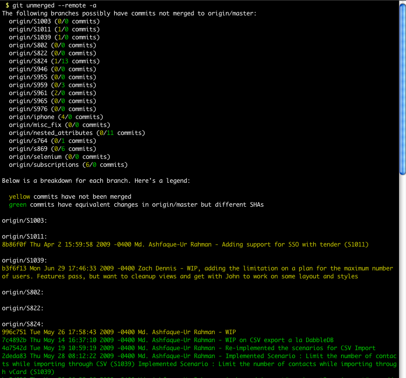Click the 'origin/S822 (0/0 commits)' summary line
The width and height of the screenshot is (406, 378).
pyautogui.click(x=52, y=53)
